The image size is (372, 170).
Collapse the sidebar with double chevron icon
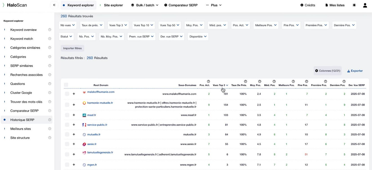pos(54,5)
